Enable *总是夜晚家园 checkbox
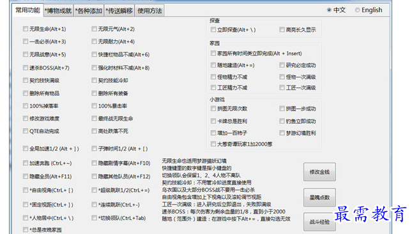 (x=26, y=230)
